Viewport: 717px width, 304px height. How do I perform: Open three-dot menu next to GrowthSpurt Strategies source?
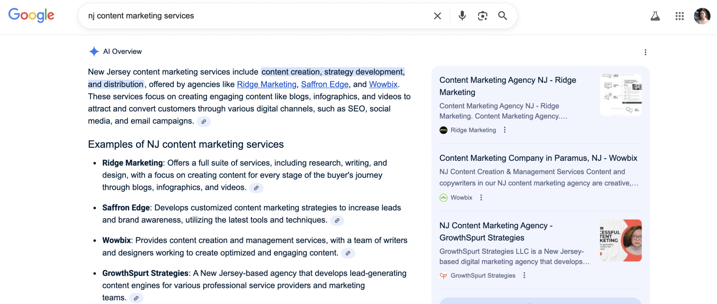[x=524, y=275]
